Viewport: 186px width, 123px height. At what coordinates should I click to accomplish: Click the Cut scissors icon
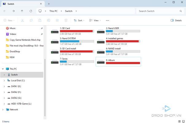(x=22, y=20)
